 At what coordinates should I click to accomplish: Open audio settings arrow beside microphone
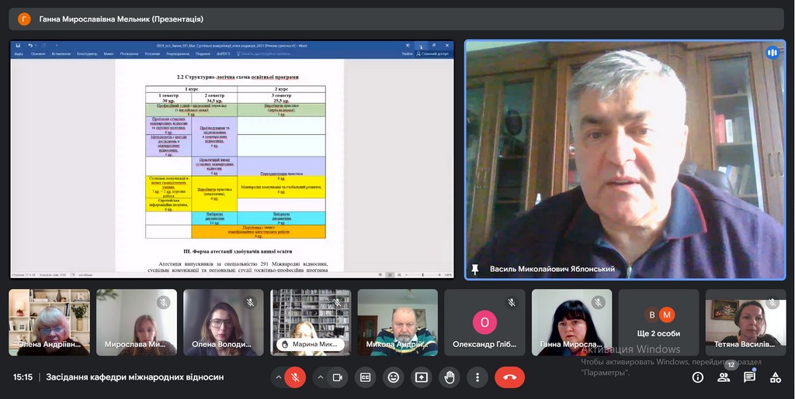point(278,377)
